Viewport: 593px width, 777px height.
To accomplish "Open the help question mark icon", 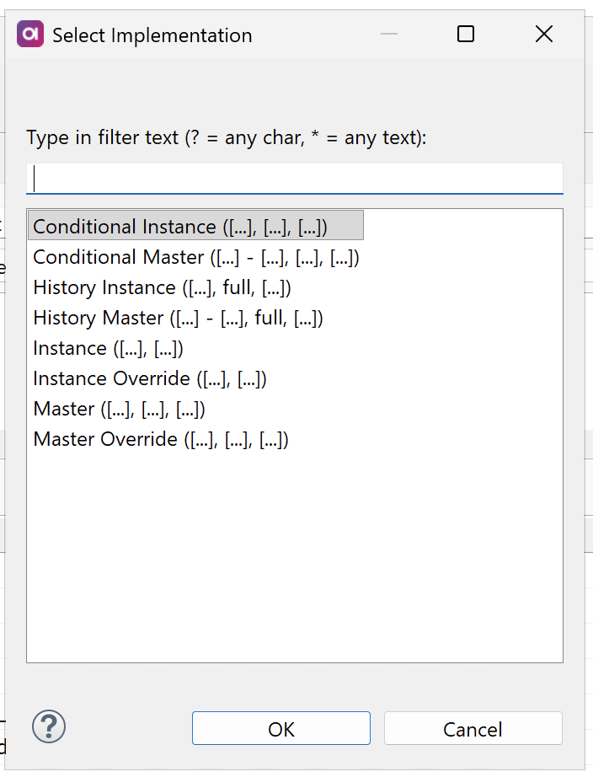I will tap(48, 726).
